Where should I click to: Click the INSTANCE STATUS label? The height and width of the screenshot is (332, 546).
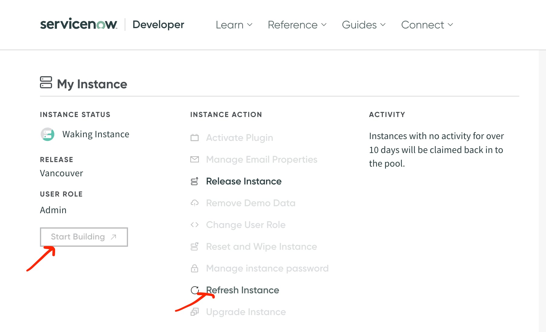coord(75,115)
